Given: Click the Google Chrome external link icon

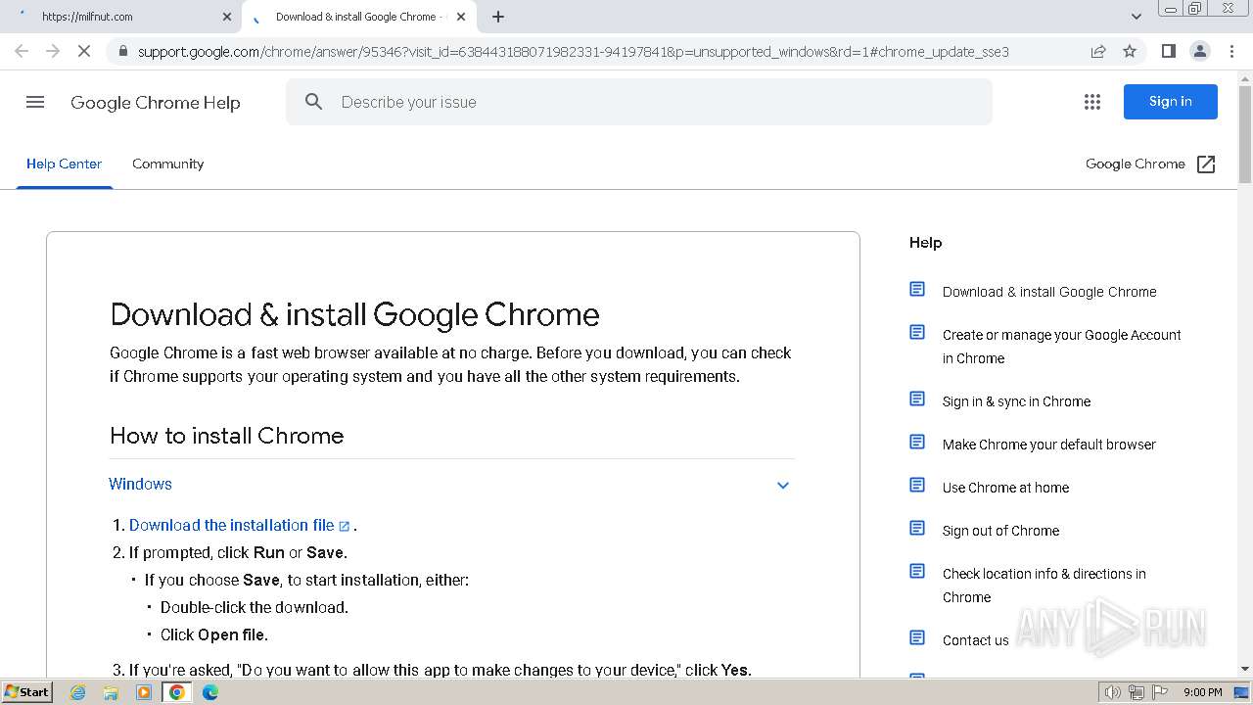Looking at the screenshot, I should point(1206,164).
